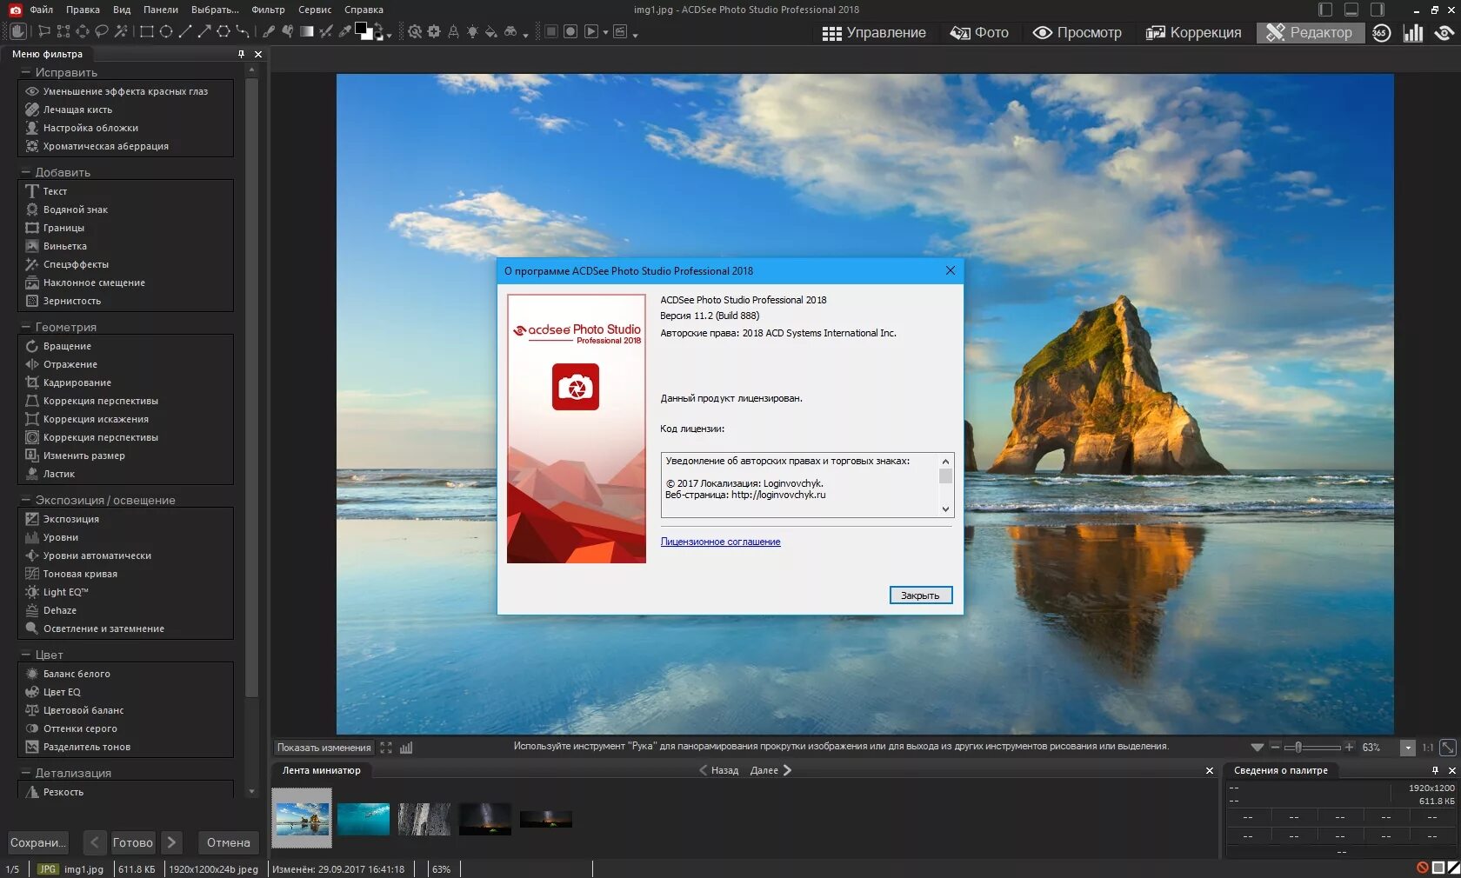Open the Фильтр menu
1461x878 pixels.
pyautogui.click(x=268, y=10)
